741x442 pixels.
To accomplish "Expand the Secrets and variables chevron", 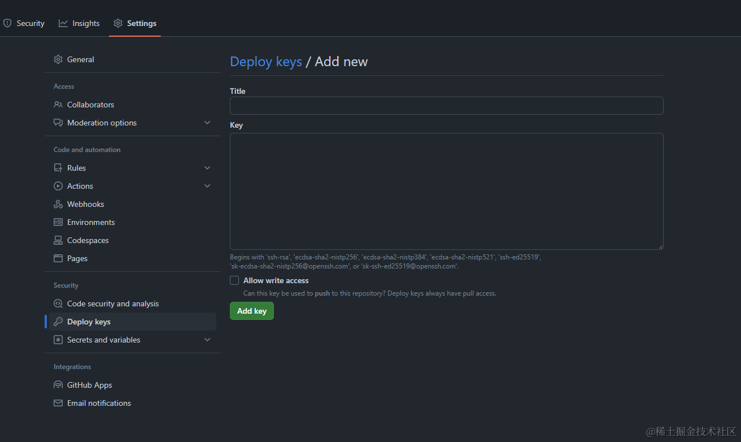I will [207, 340].
